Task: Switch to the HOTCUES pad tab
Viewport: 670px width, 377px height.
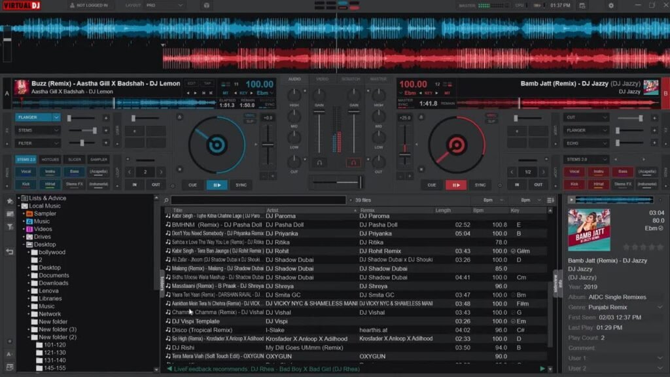Action: pos(50,160)
